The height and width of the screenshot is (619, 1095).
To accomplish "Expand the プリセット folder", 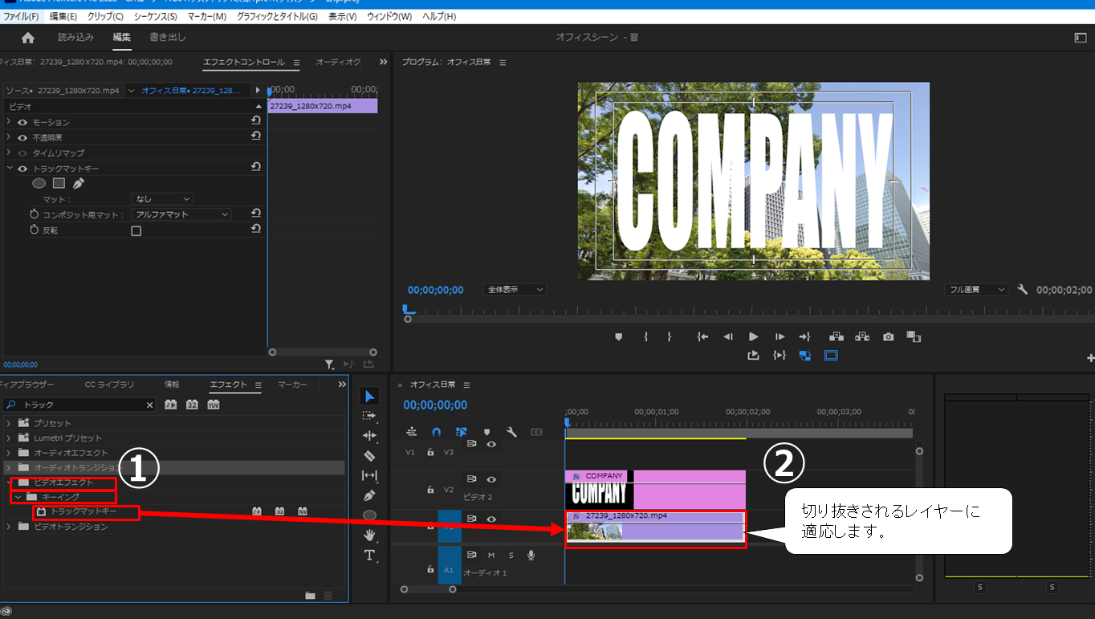I will [x=10, y=423].
